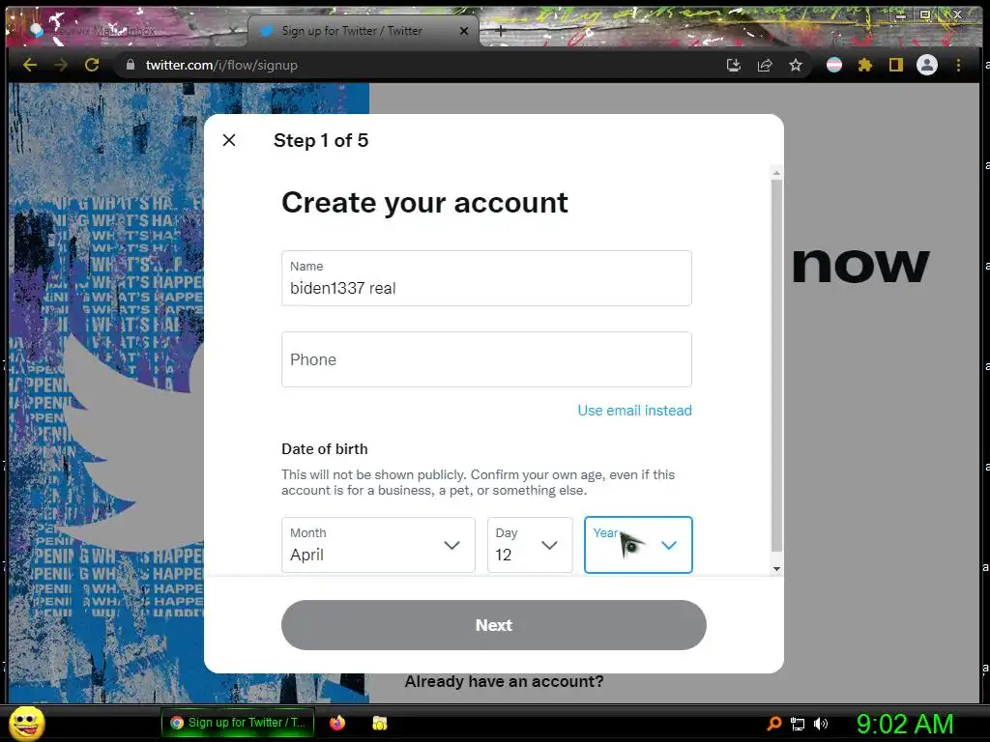Open the Day dropdown showing 12
Viewport: 990px width, 742px height.
coord(530,545)
